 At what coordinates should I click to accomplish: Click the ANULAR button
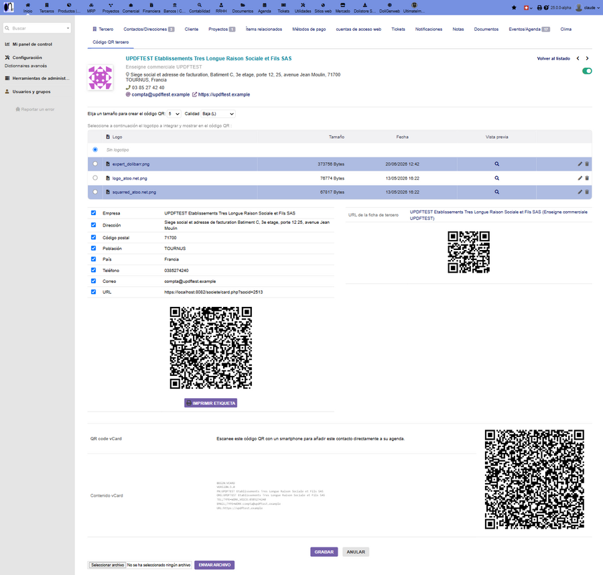coord(356,552)
